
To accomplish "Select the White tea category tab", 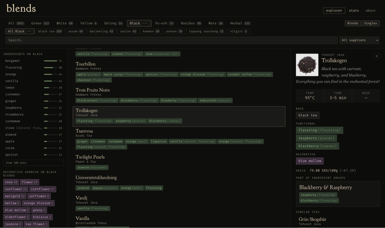I will tap(65, 23).
